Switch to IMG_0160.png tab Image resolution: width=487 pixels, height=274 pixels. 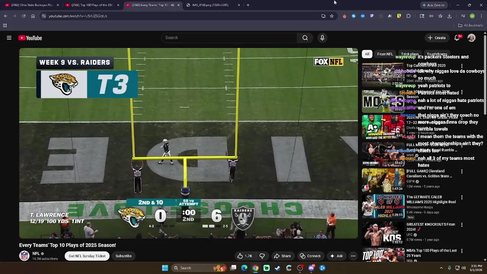[213, 5]
